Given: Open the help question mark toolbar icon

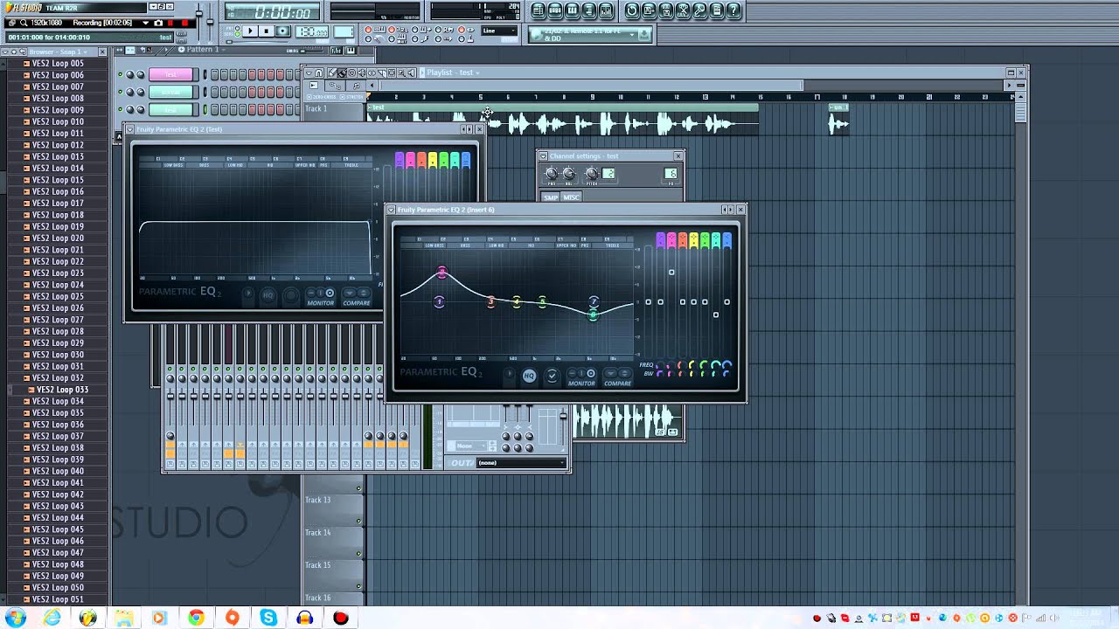Looking at the screenshot, I should click(x=734, y=10).
